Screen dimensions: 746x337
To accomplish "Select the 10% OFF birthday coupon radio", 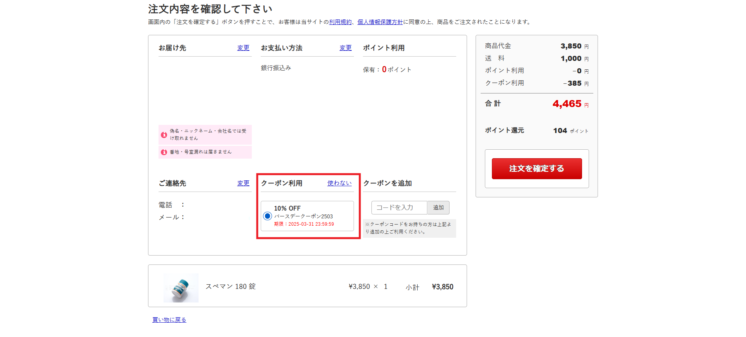I will pos(267,216).
